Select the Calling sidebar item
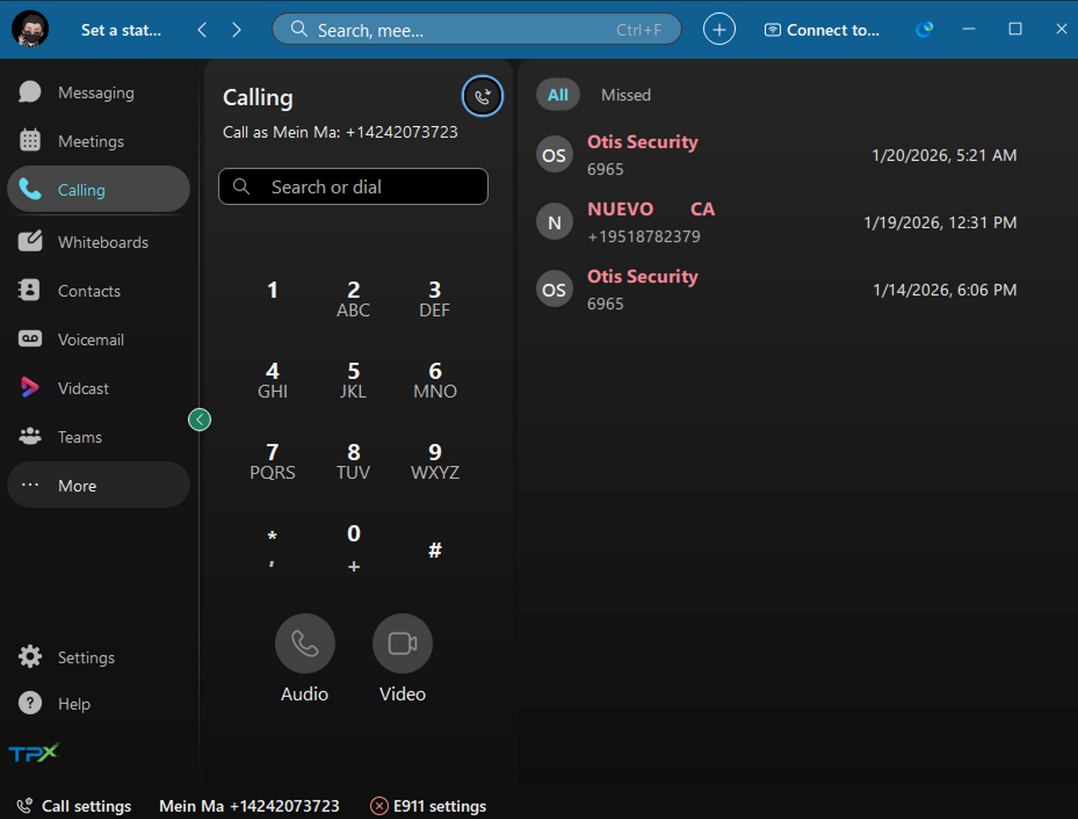The width and height of the screenshot is (1078, 819). click(98, 189)
